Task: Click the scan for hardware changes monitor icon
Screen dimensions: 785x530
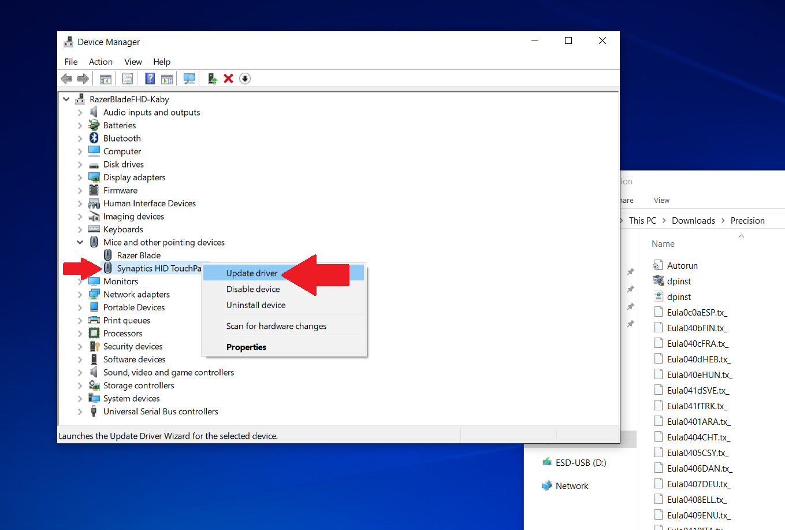Action: 189,79
